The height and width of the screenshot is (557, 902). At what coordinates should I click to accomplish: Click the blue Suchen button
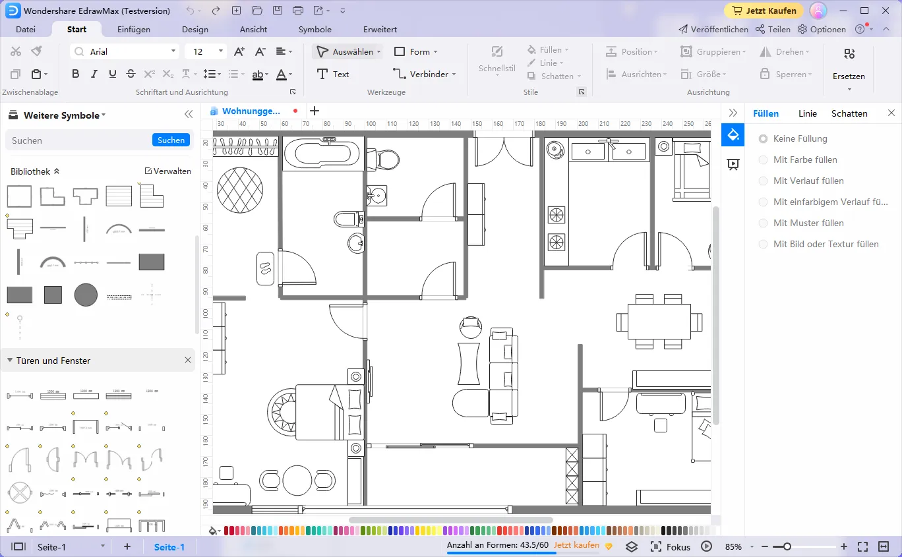tap(171, 140)
